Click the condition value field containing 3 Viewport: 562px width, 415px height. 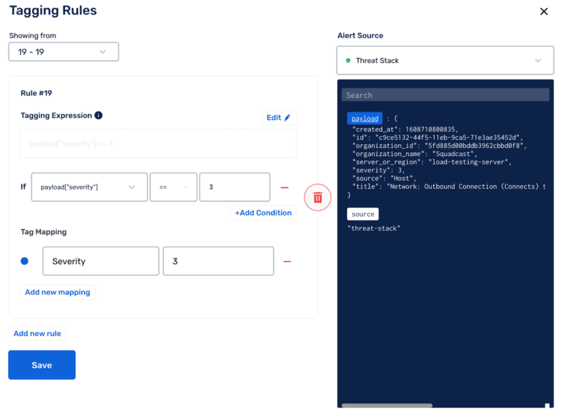[x=234, y=187]
